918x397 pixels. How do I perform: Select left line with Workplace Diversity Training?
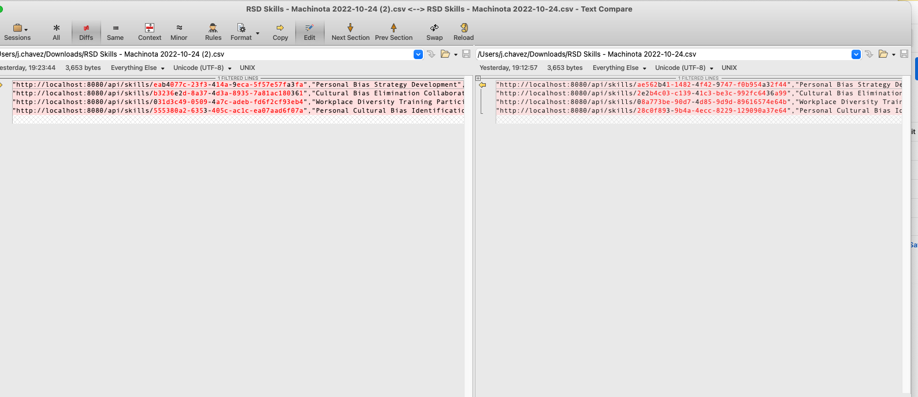[238, 102]
